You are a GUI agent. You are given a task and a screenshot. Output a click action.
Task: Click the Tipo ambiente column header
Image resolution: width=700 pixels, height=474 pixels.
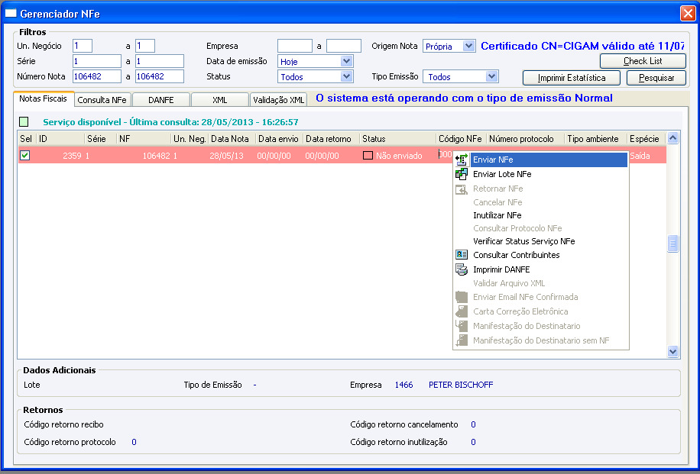click(x=596, y=139)
